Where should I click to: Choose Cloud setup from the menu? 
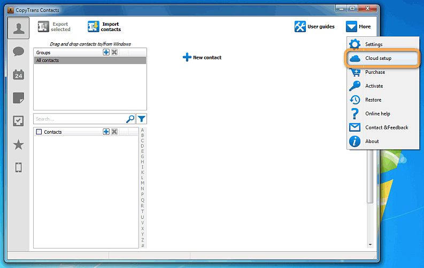pyautogui.click(x=378, y=58)
